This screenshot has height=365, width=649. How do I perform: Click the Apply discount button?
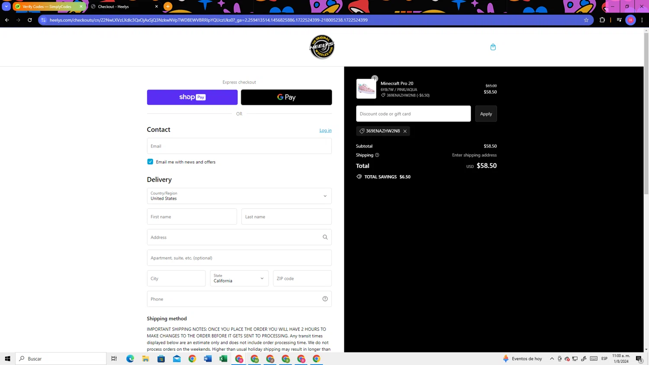click(x=486, y=114)
